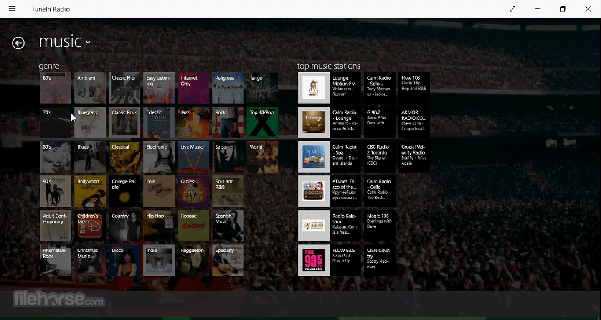Open the Classic Rock genre tile

[124, 122]
